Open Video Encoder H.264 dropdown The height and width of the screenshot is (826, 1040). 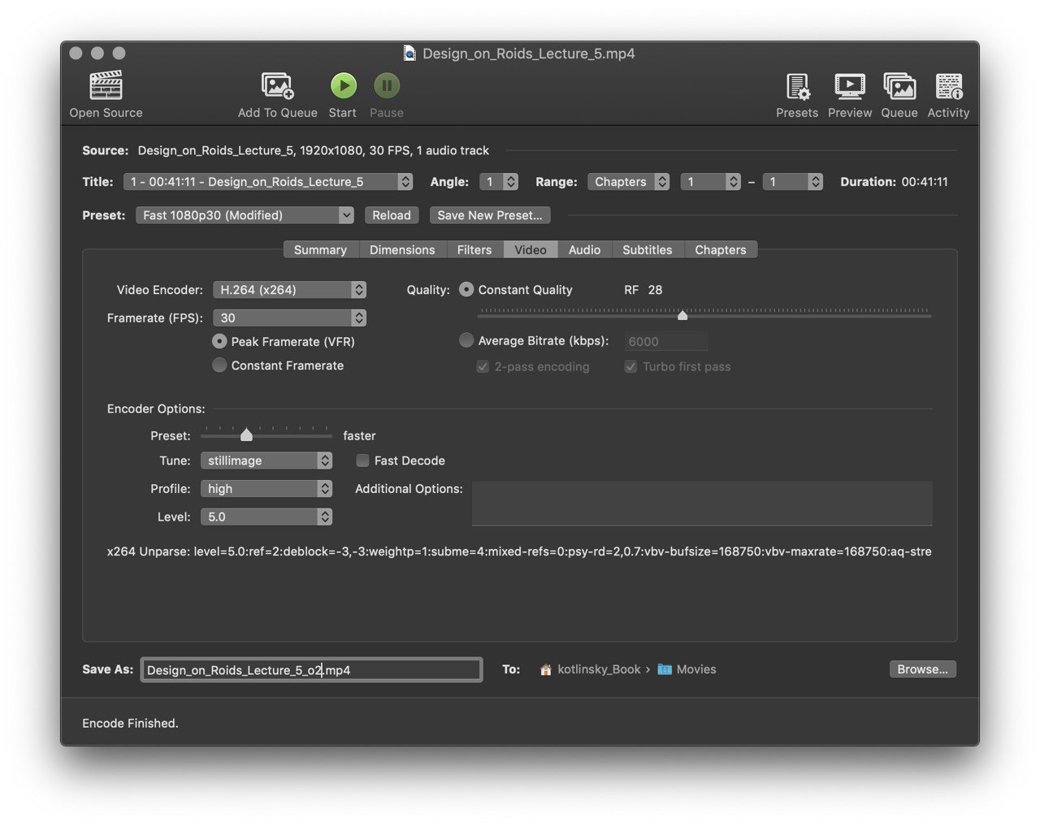(289, 290)
